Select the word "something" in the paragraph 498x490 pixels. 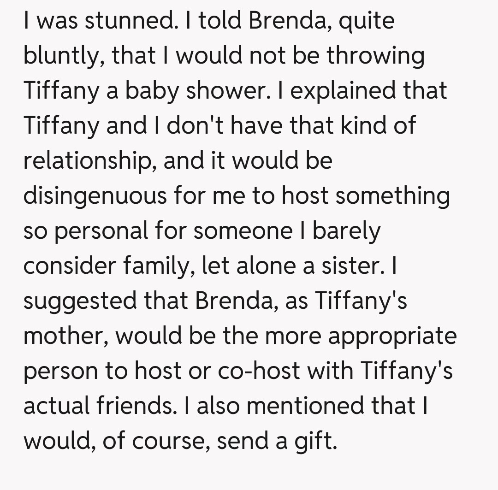click(392, 196)
